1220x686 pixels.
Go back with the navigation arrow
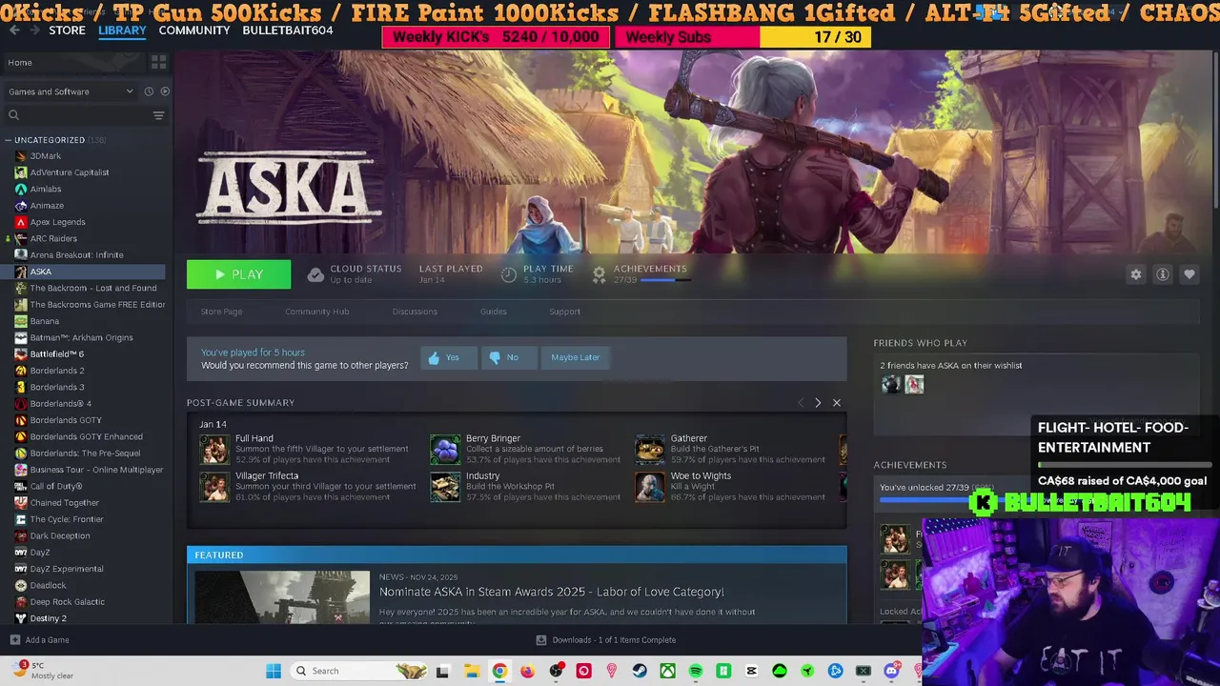point(14,30)
